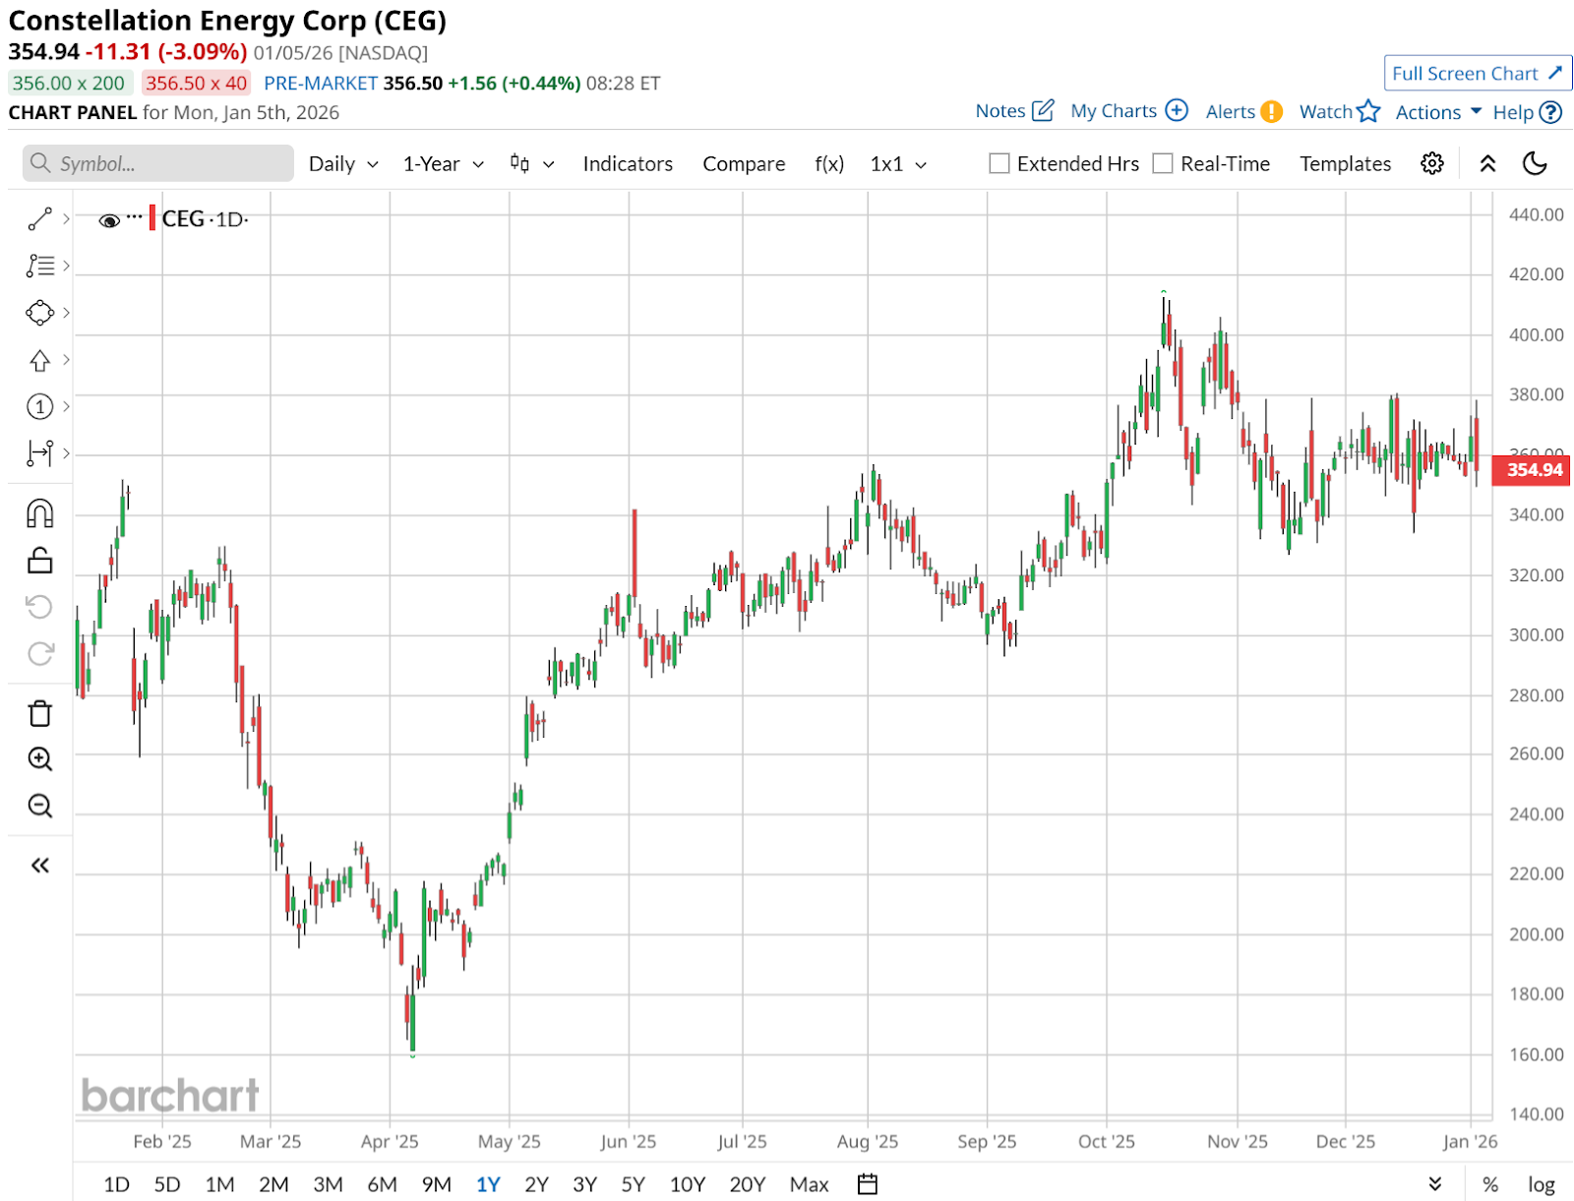1574x1201 pixels.
Task: Click the Help question mark icon
Action: pos(1550,112)
